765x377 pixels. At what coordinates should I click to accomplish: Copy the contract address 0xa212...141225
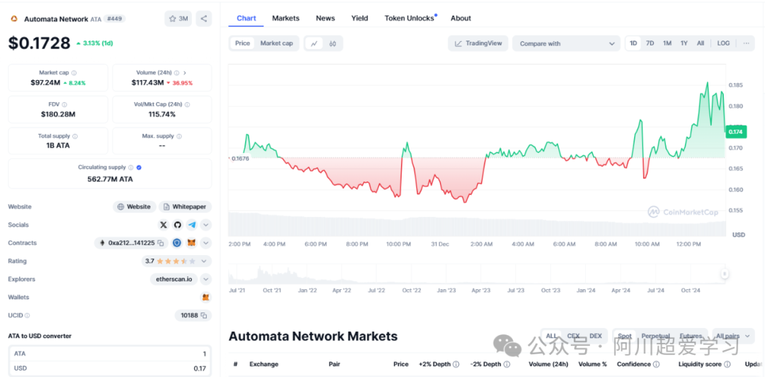[161, 243]
